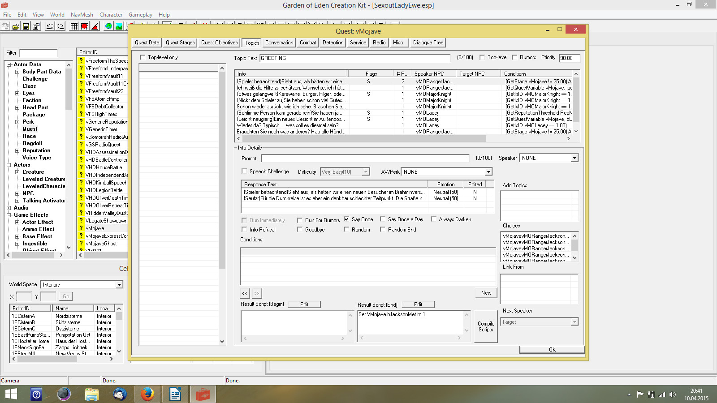Click the Info list horizontal scrollbar
This screenshot has height=403, width=717.
point(358,139)
